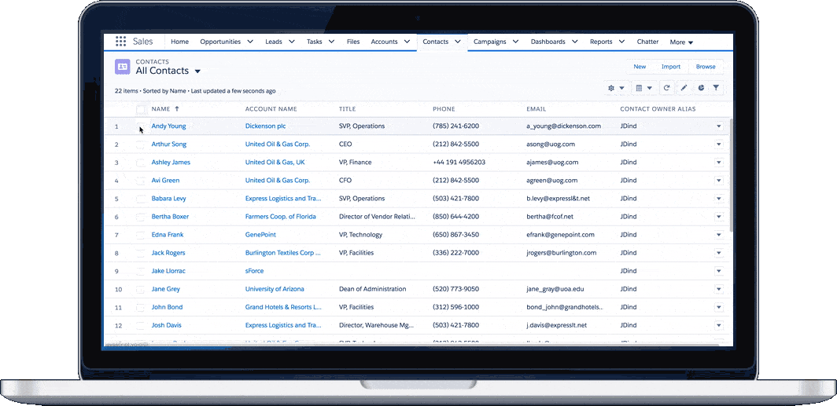Check the box for Arthur Song
The image size is (837, 406).
[140, 144]
